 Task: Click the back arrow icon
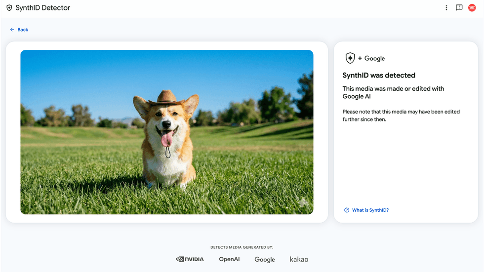coord(12,30)
